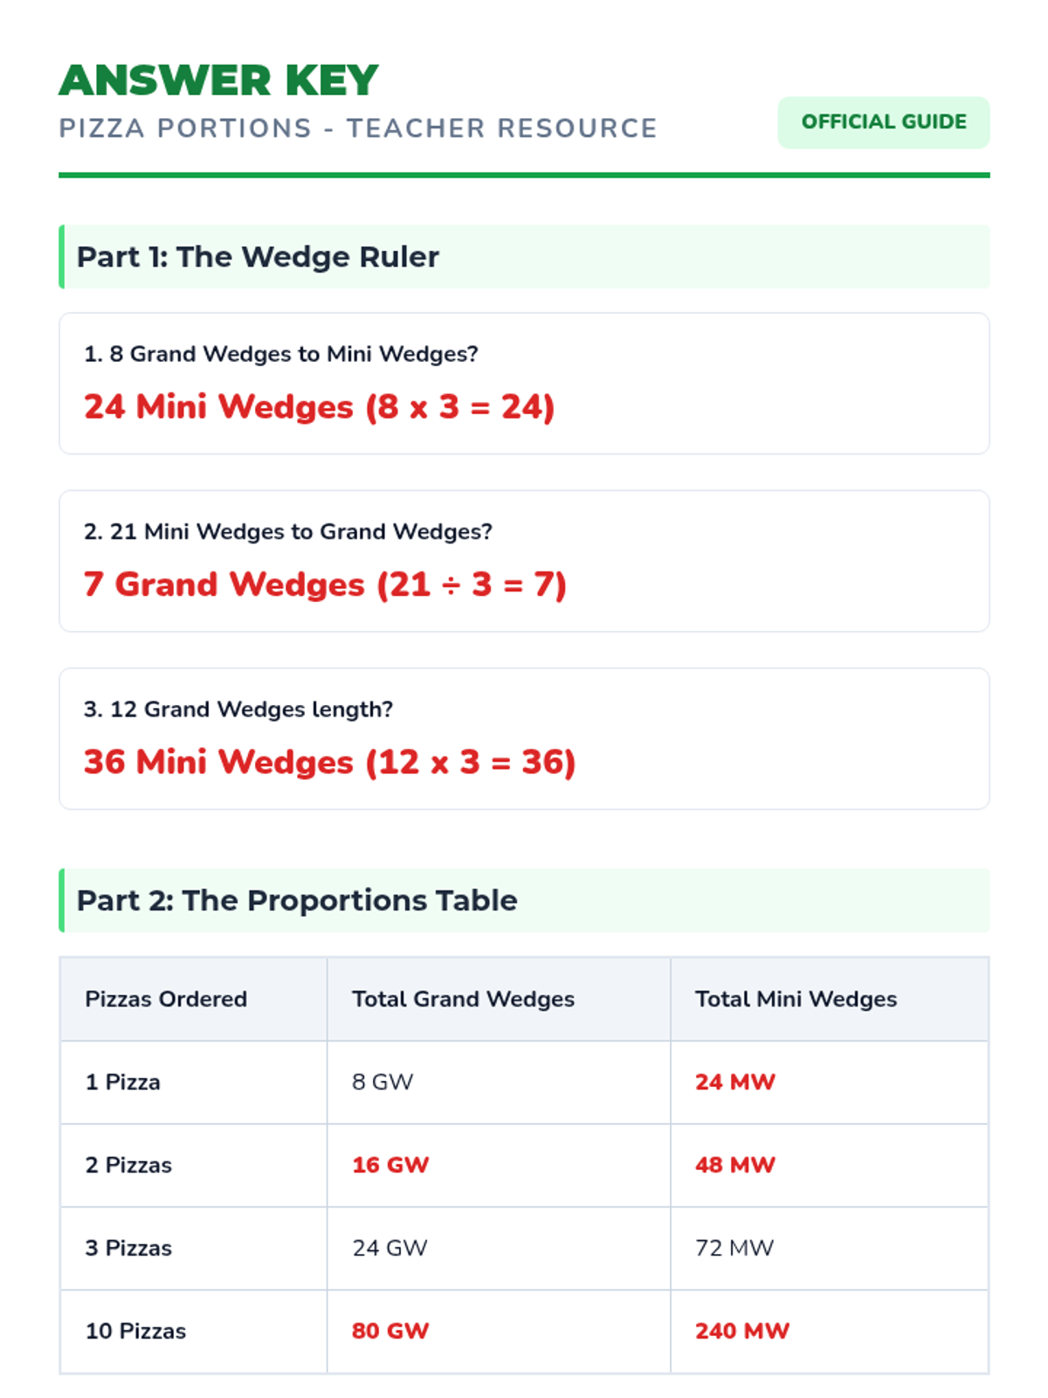This screenshot has width=1048, height=1398.
Task: Click the OFFICIAL GUIDE badge
Action: click(884, 122)
